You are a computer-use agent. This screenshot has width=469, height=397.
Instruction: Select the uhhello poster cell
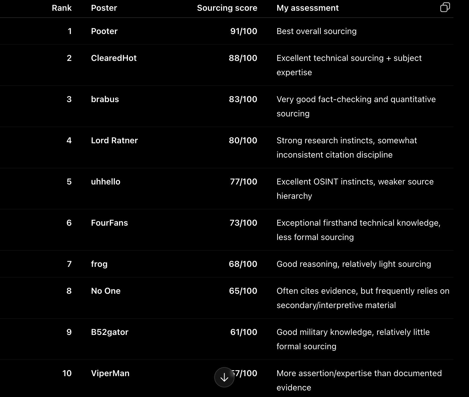pyautogui.click(x=106, y=182)
